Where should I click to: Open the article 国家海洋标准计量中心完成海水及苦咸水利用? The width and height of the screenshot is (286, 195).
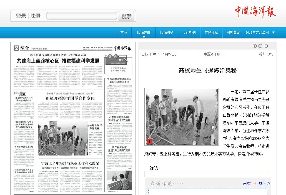click(x=24, y=124)
